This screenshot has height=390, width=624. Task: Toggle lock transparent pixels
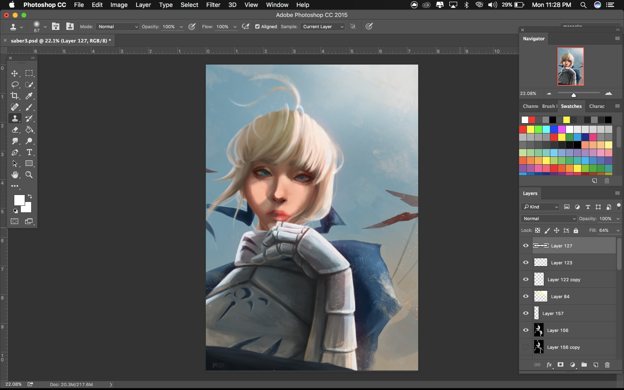click(x=538, y=231)
